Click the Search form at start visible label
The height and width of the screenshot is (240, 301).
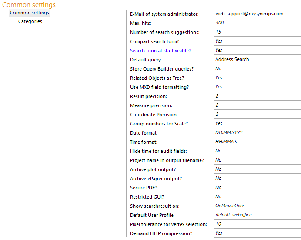point(161,51)
